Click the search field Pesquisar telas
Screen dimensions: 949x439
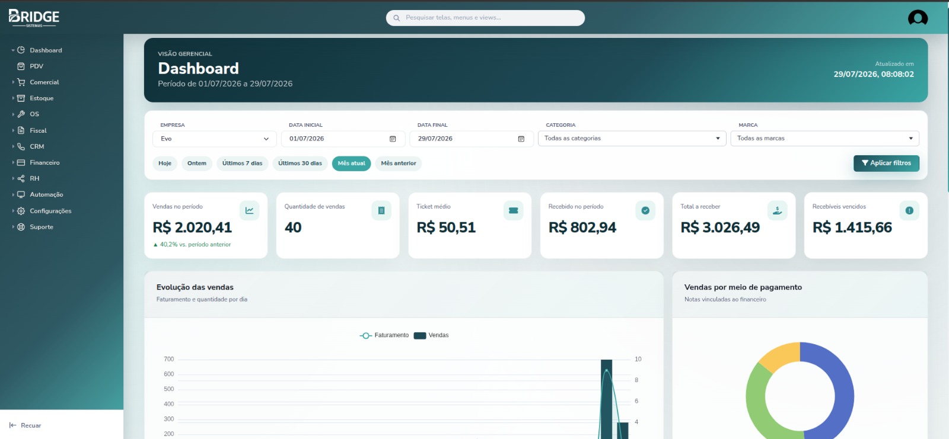485,18
